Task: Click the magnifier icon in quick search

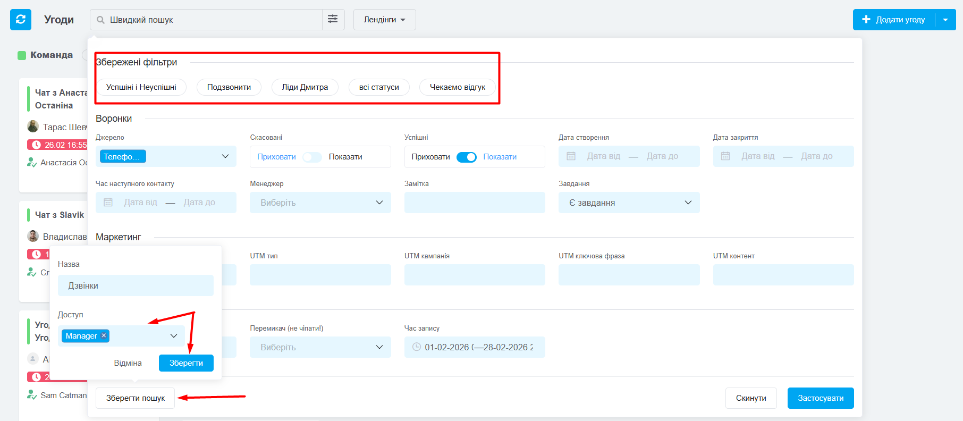Action: (x=100, y=20)
